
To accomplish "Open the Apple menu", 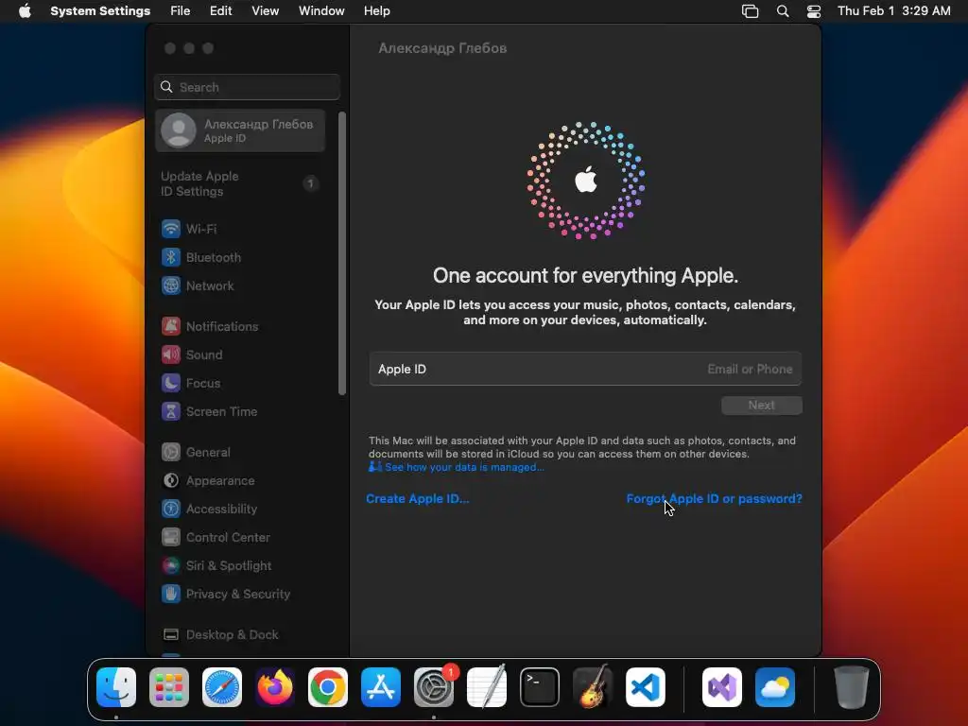I will pyautogui.click(x=25, y=11).
